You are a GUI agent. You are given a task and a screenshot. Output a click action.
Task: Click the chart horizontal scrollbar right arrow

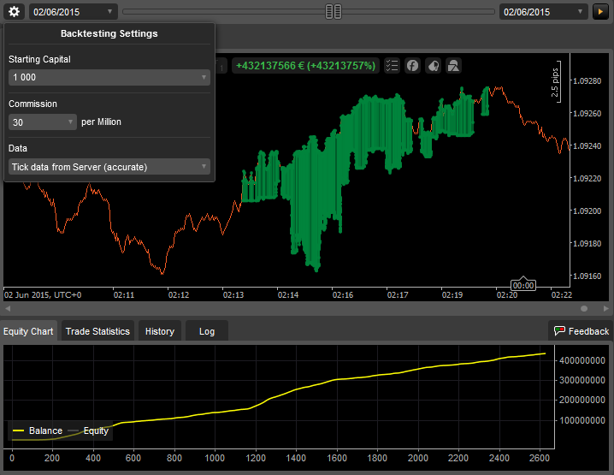click(607, 308)
